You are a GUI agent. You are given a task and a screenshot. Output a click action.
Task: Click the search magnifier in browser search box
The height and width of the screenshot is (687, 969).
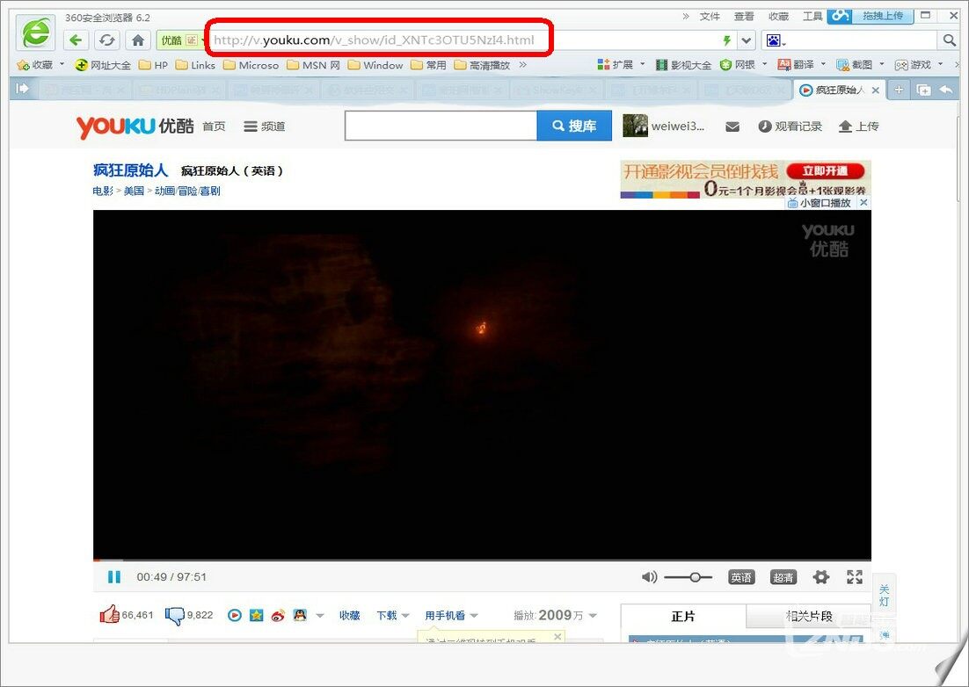[x=950, y=40]
